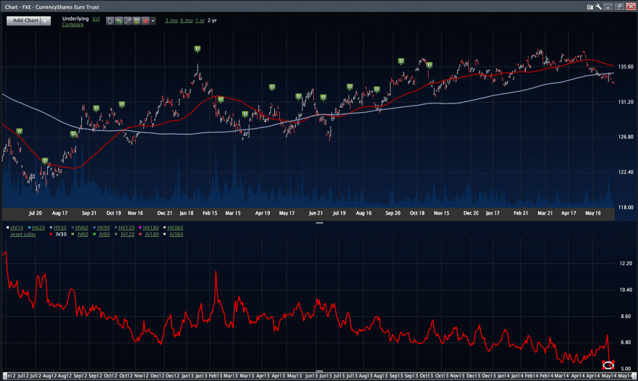
Task: Click the circled last point on IV line
Action: point(608,365)
